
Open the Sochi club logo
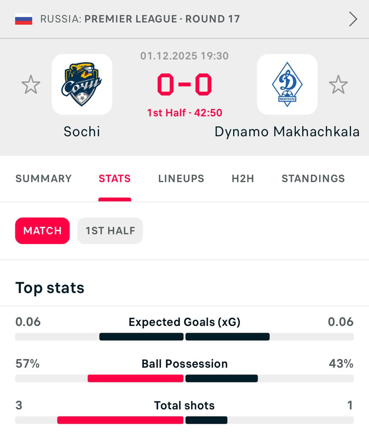(82, 84)
